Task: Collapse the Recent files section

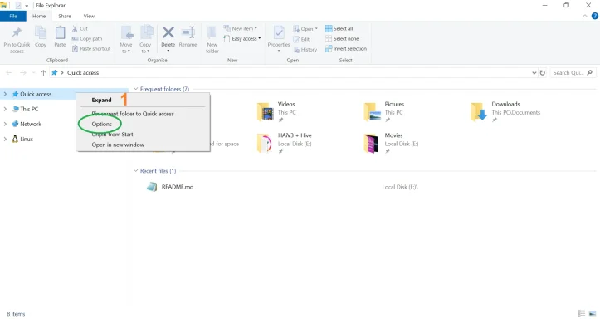Action: pos(135,171)
